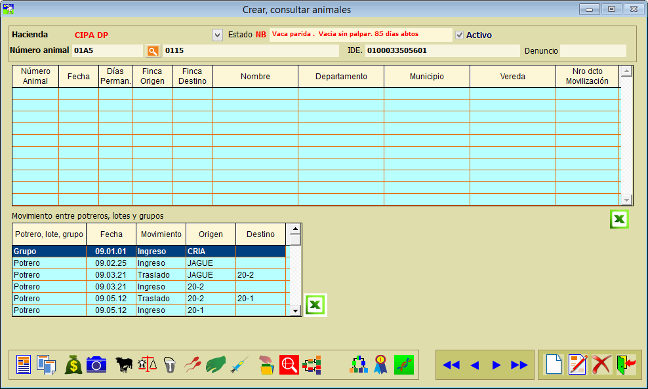Expand the Hacienda dropdown arrow
This screenshot has height=389, width=648.
pos(218,35)
